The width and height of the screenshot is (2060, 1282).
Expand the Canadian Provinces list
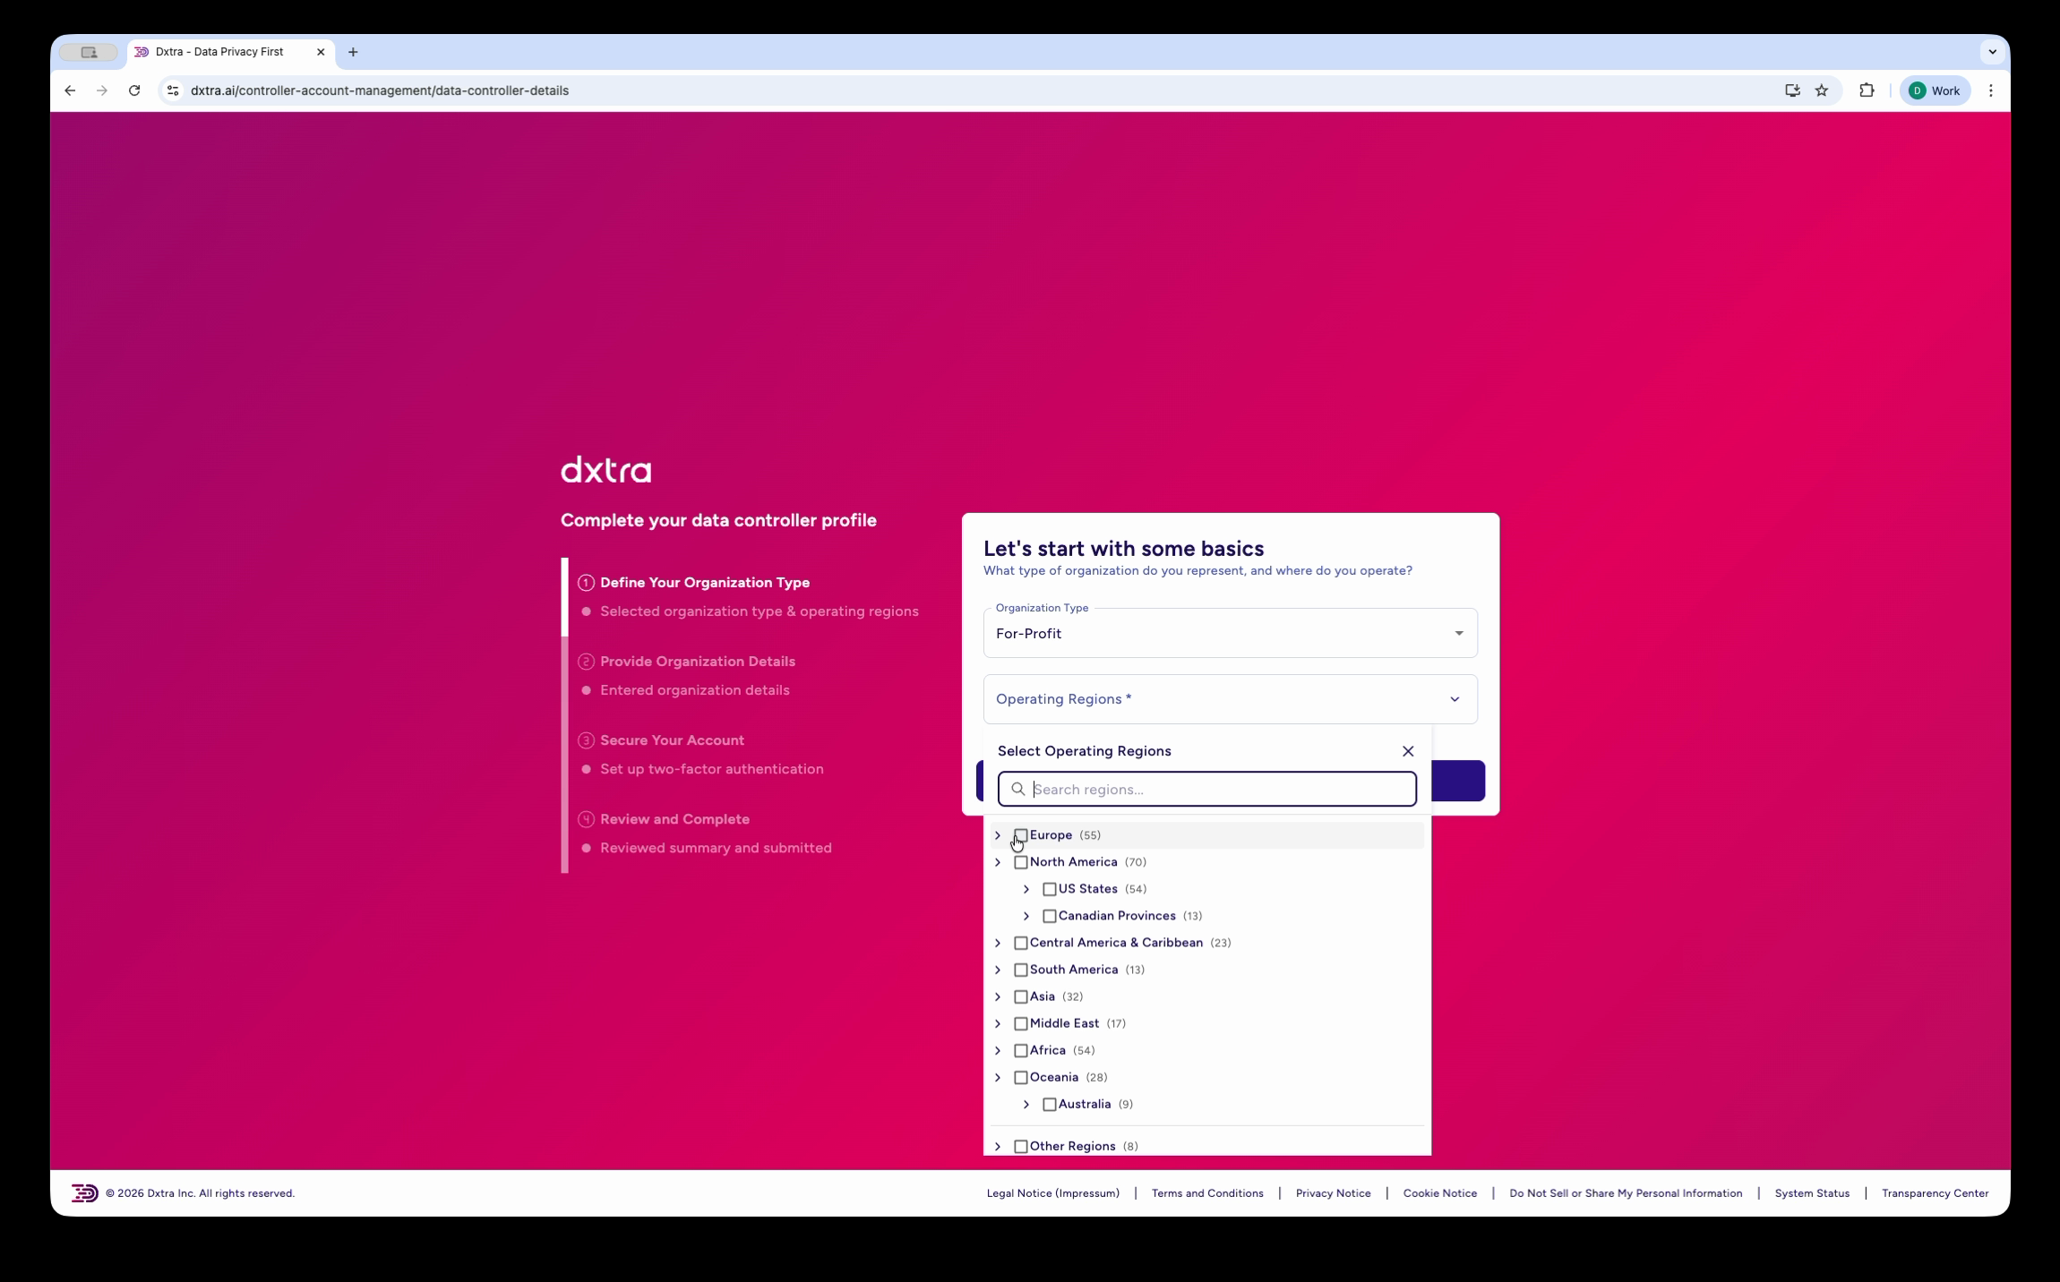(x=1026, y=916)
